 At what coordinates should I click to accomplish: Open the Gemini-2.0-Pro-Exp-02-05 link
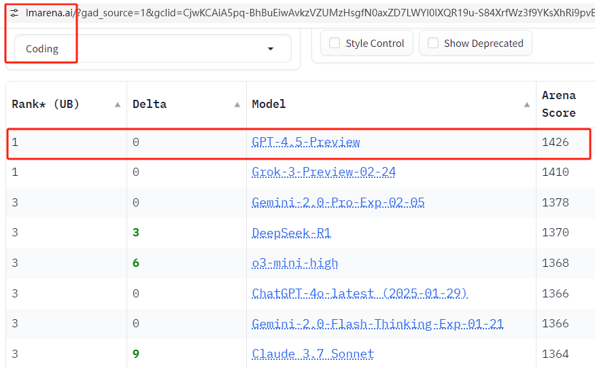click(x=338, y=202)
